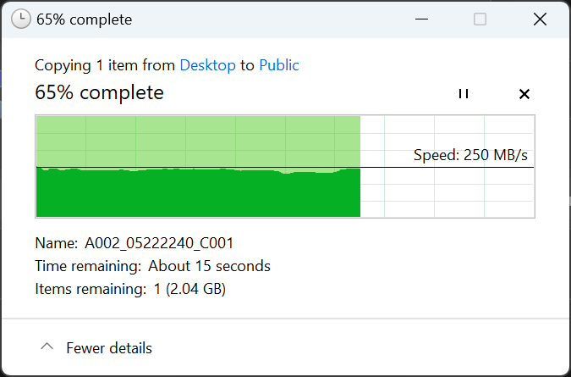The image size is (571, 377).
Task: Click the 65% complete title bar text
Action: point(84,19)
